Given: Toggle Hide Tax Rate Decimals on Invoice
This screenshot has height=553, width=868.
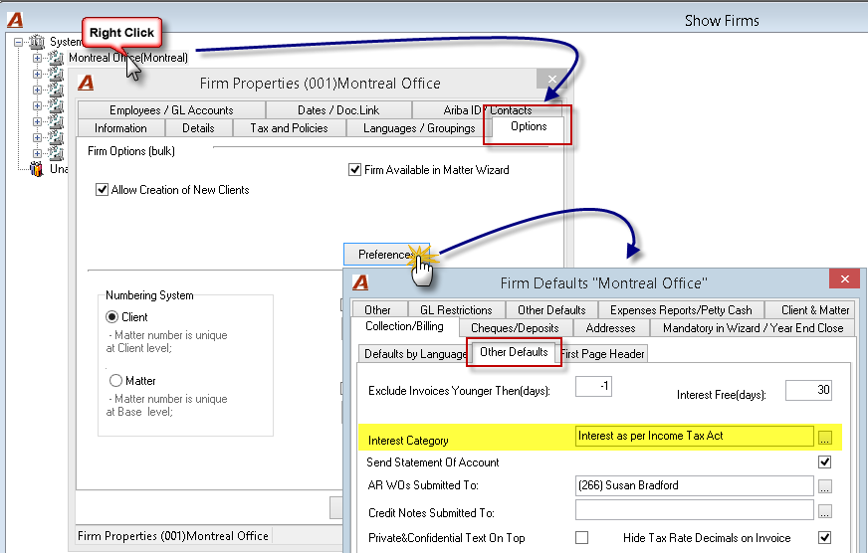Looking at the screenshot, I should (825, 537).
